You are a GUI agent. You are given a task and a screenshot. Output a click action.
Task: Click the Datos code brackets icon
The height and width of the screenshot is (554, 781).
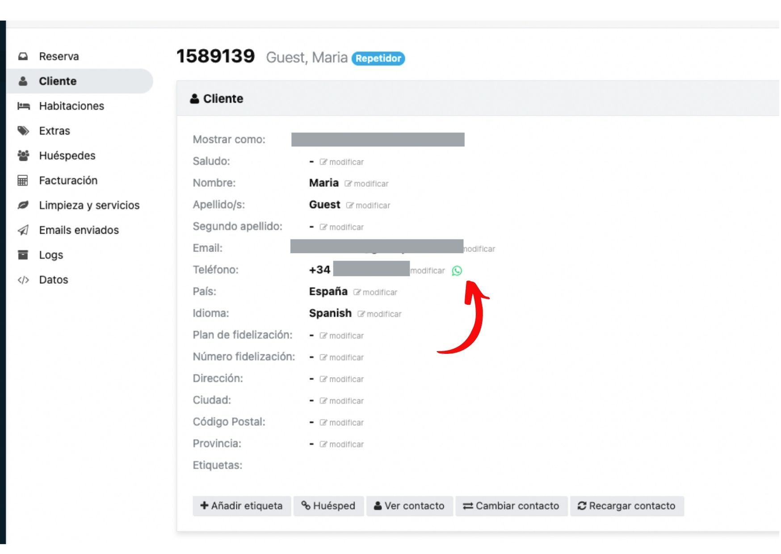(23, 280)
